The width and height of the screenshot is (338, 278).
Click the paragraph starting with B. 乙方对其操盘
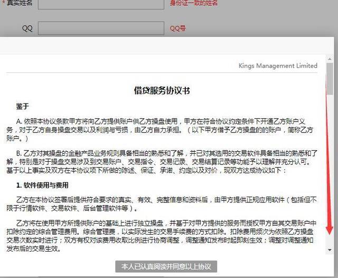tap(162, 162)
